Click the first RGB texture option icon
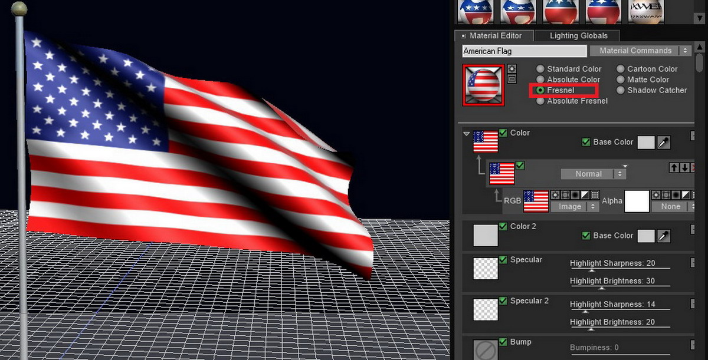 (555, 195)
